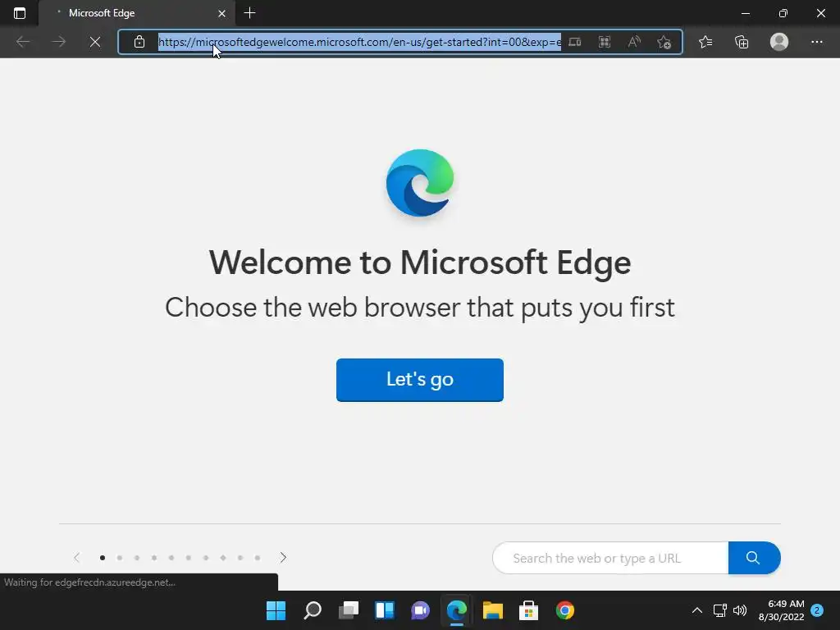Screen dimensions: 840x630
Task: Select the fourth carousel page dot
Action: 154,558
